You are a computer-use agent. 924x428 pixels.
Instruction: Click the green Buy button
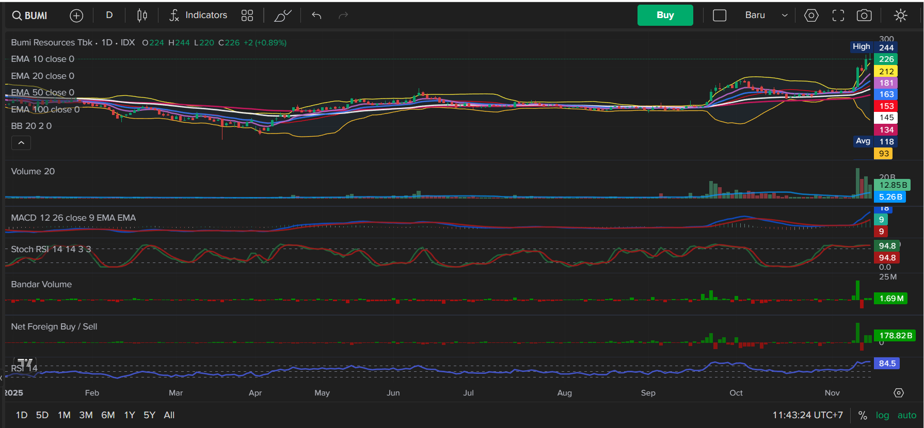665,15
